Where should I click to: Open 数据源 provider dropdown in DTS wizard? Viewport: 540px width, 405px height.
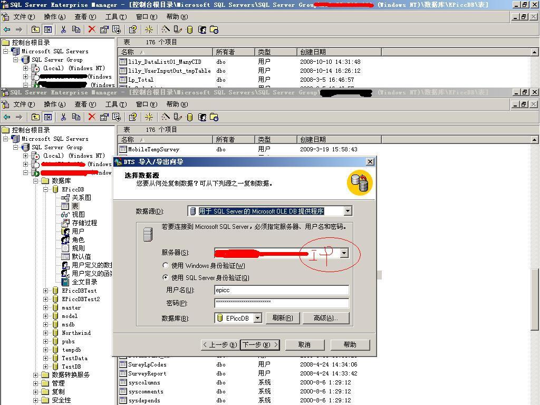click(348, 211)
